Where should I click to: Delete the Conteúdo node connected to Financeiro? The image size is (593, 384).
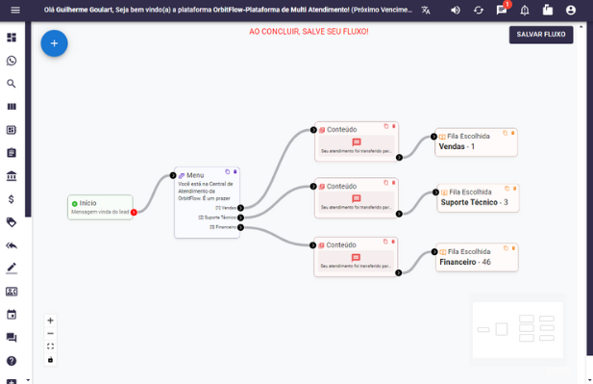click(393, 242)
